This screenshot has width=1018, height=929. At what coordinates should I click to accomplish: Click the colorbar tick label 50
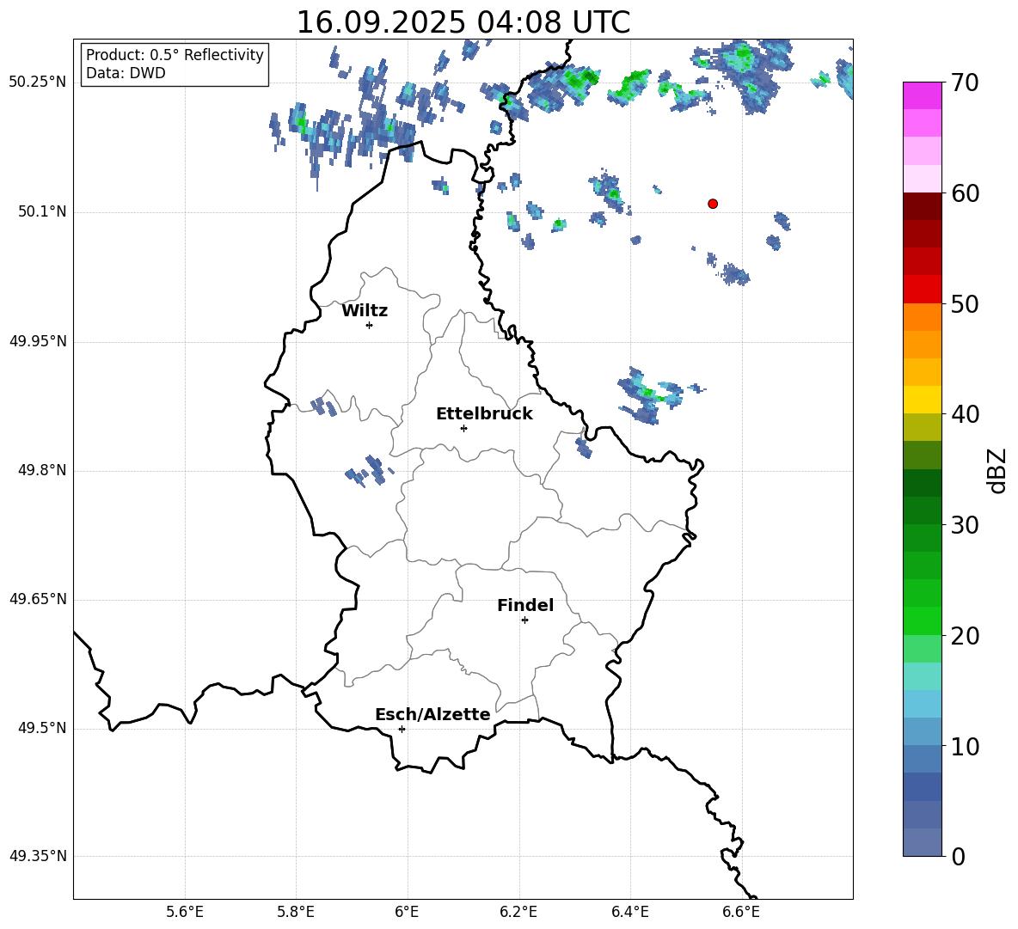click(965, 303)
